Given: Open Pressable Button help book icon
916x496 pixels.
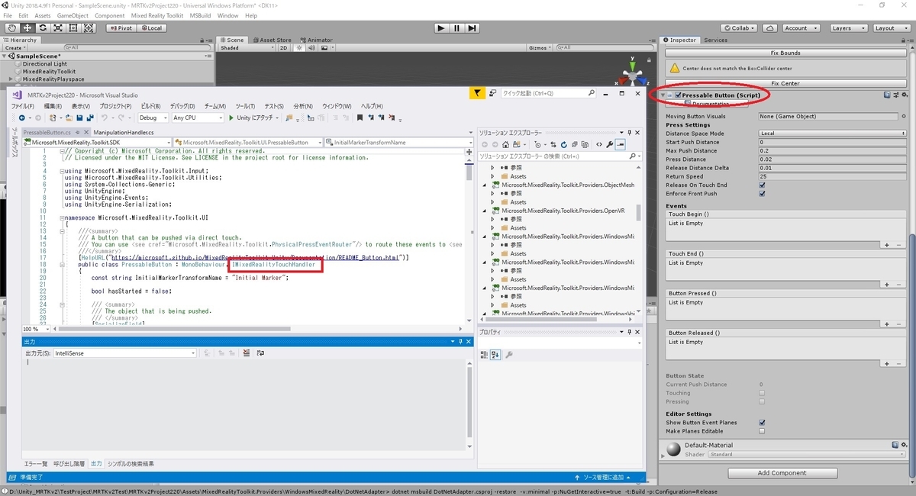Looking at the screenshot, I should point(886,95).
